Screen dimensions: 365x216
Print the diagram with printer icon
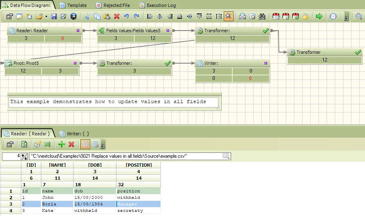point(243,16)
